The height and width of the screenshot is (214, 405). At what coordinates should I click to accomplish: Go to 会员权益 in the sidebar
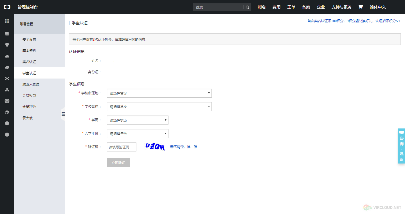pos(39,95)
